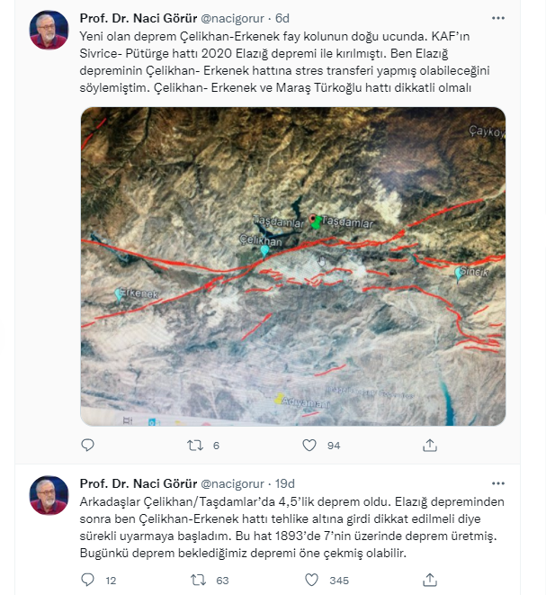
Task: Reply to the tweet with 12 replies
Action: coord(87,580)
